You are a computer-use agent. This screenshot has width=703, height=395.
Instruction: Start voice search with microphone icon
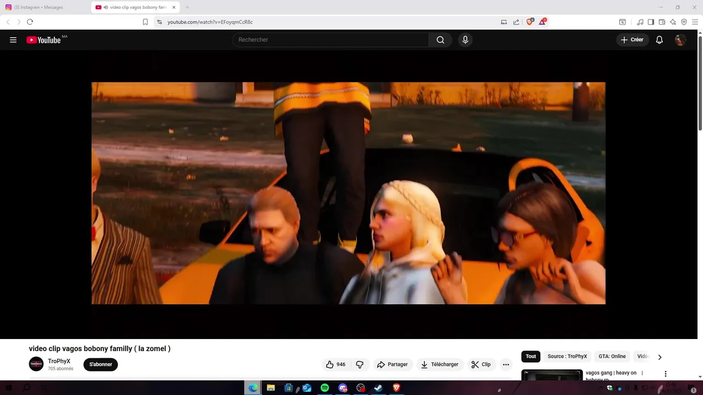tap(465, 40)
